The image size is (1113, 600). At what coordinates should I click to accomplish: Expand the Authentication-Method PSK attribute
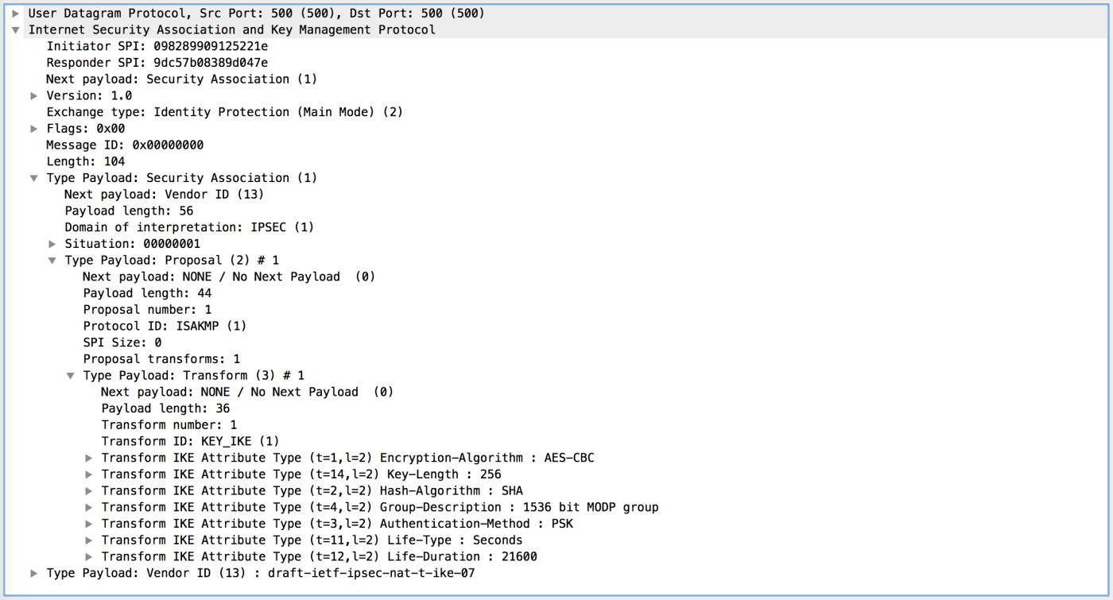[x=89, y=523]
